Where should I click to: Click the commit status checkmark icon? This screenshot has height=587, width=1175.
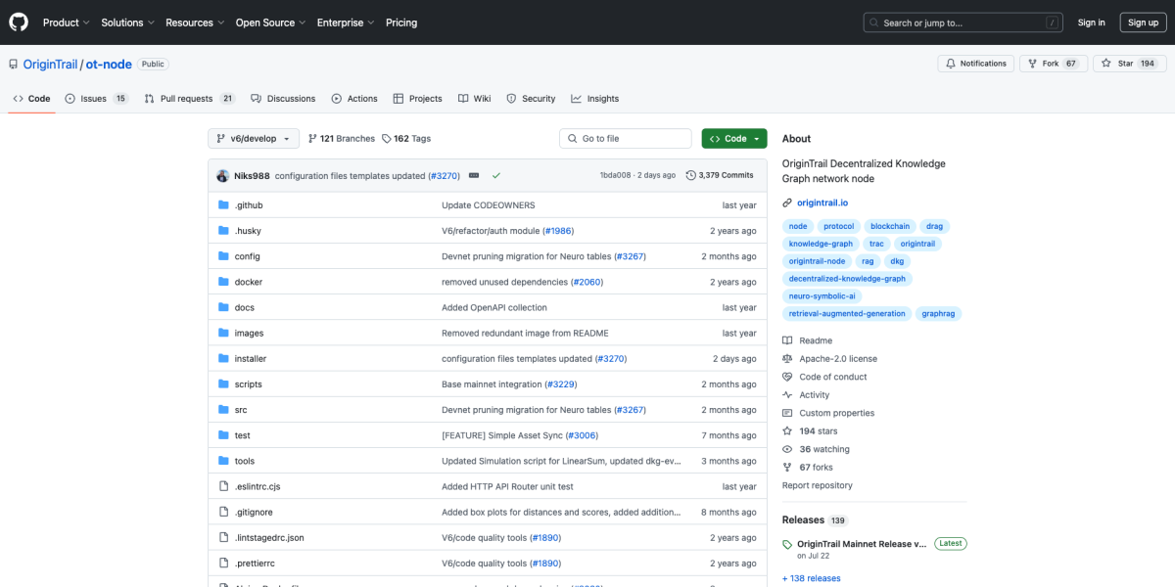496,175
